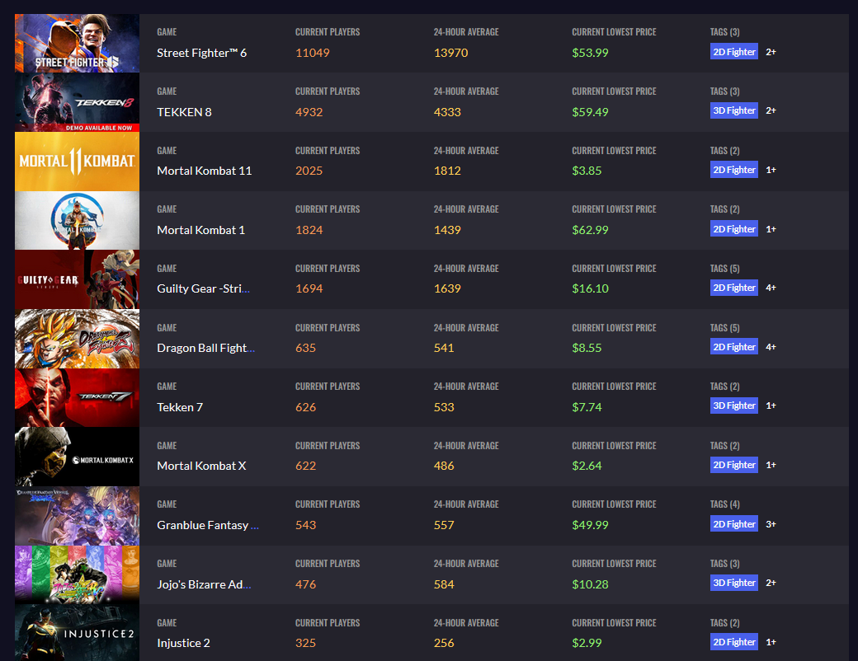The height and width of the screenshot is (661, 858).
Task: Open the TEKKEN 8 game title
Action: (184, 112)
